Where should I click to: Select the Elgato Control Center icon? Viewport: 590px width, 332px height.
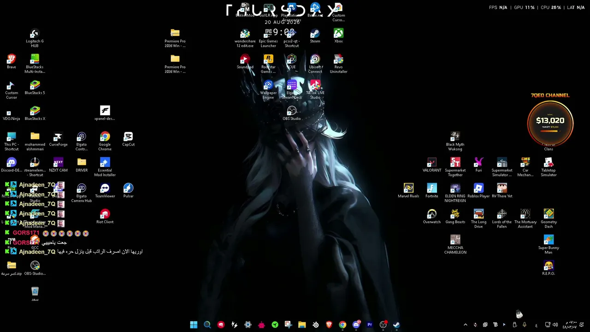(82, 142)
